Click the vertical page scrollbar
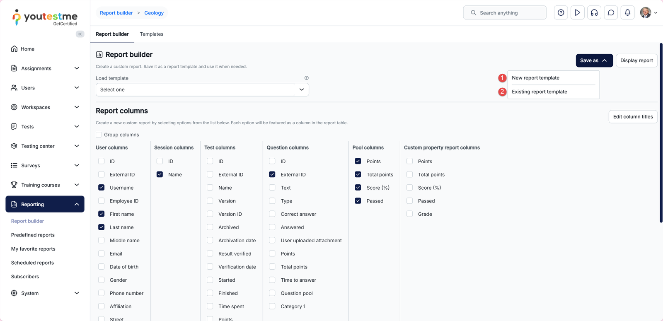The image size is (663, 321). click(x=661, y=133)
